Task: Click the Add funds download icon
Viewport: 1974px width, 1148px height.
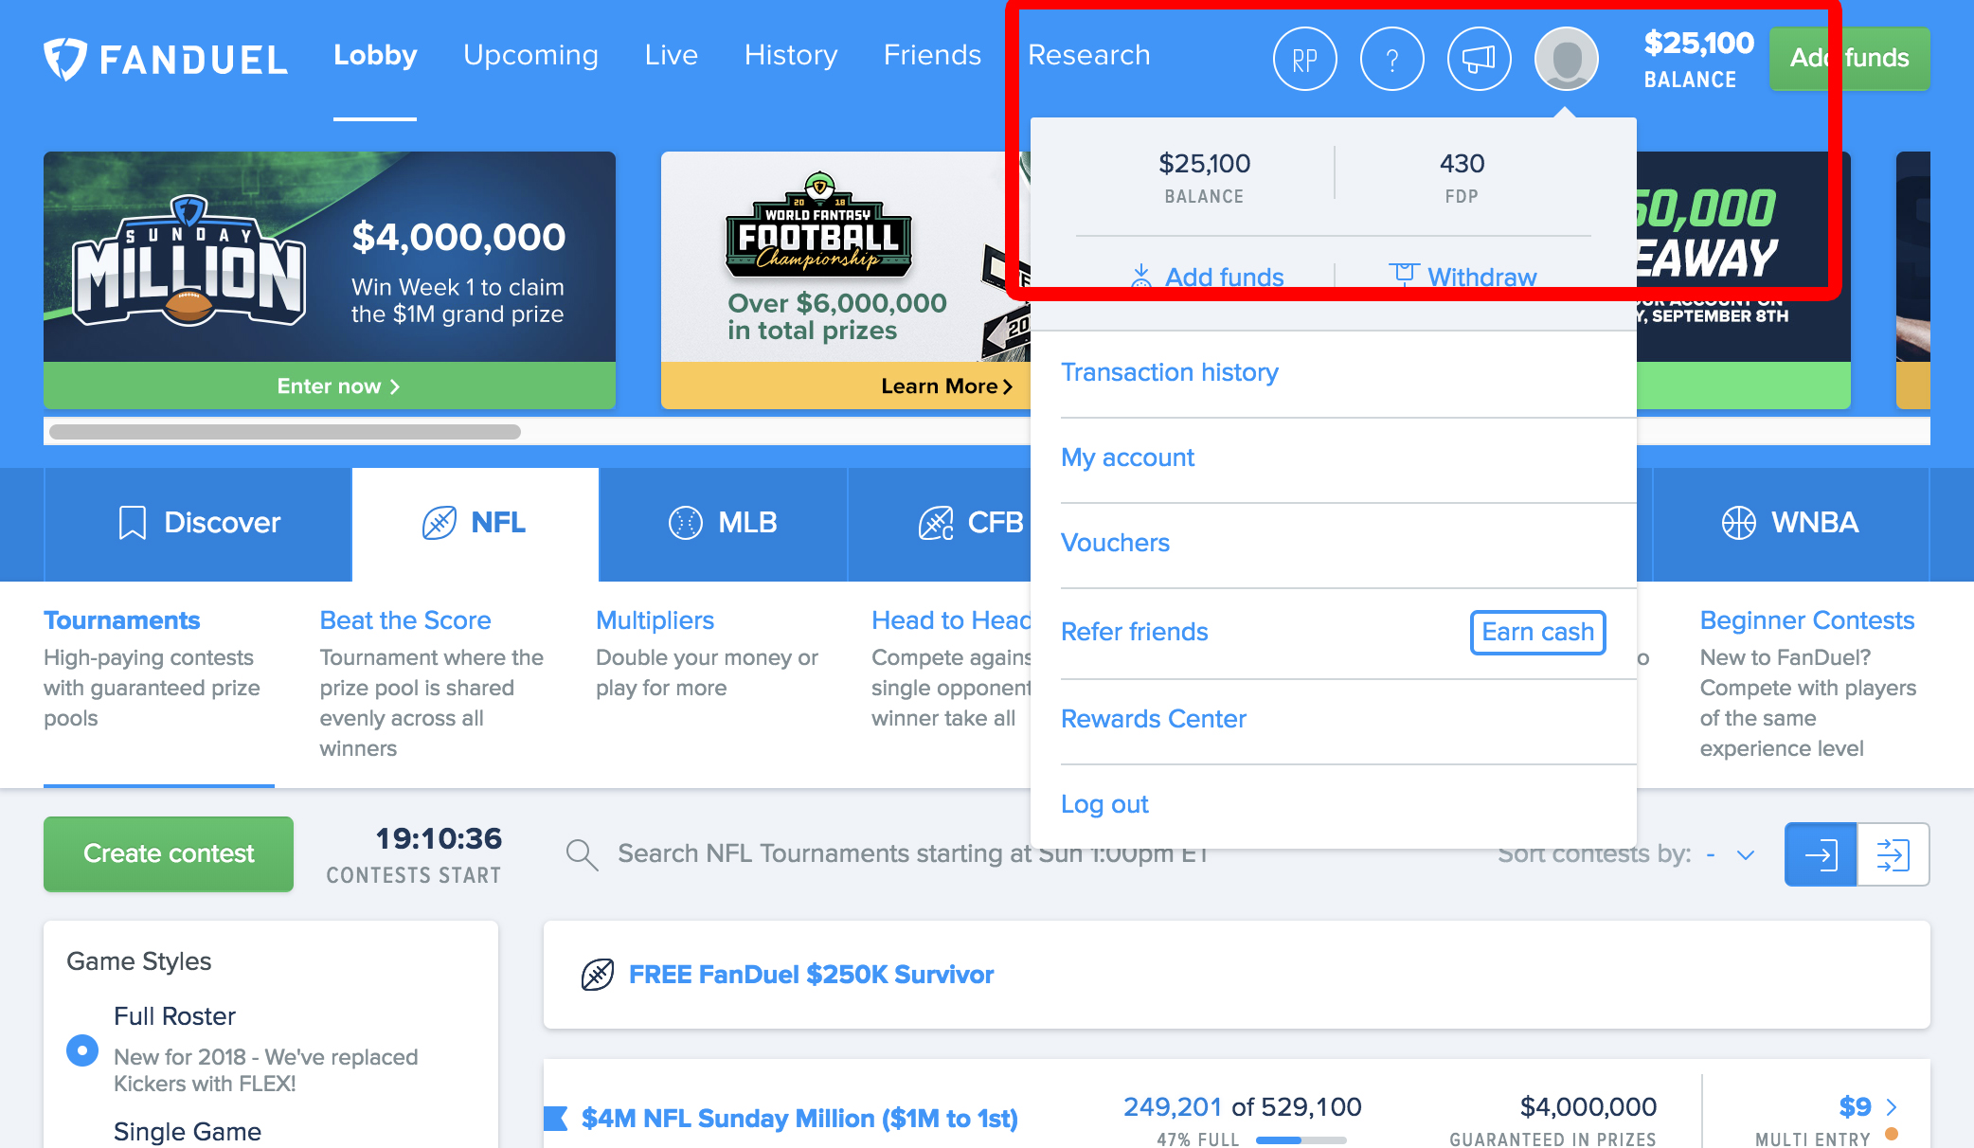Action: [x=1140, y=276]
